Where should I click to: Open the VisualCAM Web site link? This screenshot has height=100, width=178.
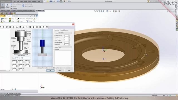[x=14, y=8]
